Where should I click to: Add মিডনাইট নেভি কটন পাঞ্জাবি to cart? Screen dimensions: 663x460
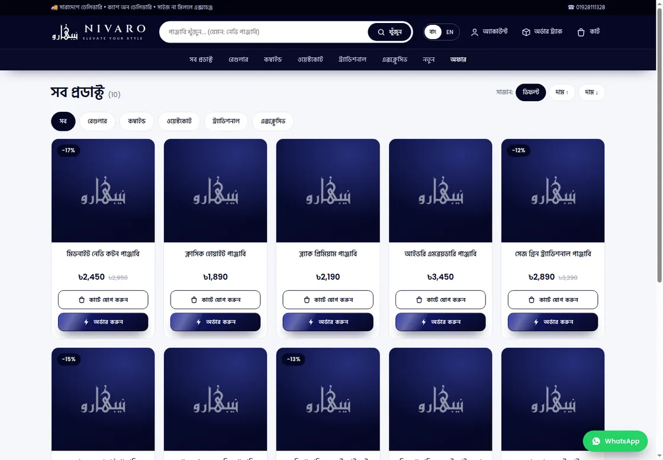tap(103, 300)
